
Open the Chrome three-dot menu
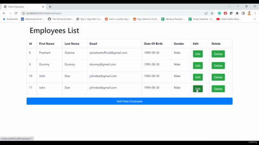[x=255, y=13]
